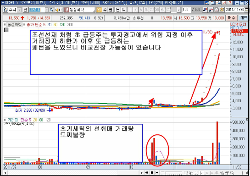
Task: Click the blue-red chart tool icon after 600
Action: coord(205,10)
